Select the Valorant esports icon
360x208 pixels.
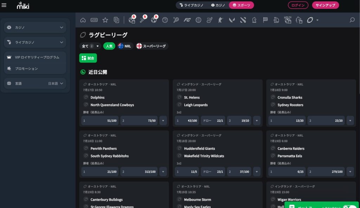click(x=232, y=20)
